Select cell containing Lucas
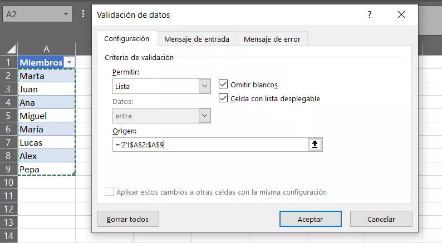Screen dimensions: 442x243 coord(47,142)
